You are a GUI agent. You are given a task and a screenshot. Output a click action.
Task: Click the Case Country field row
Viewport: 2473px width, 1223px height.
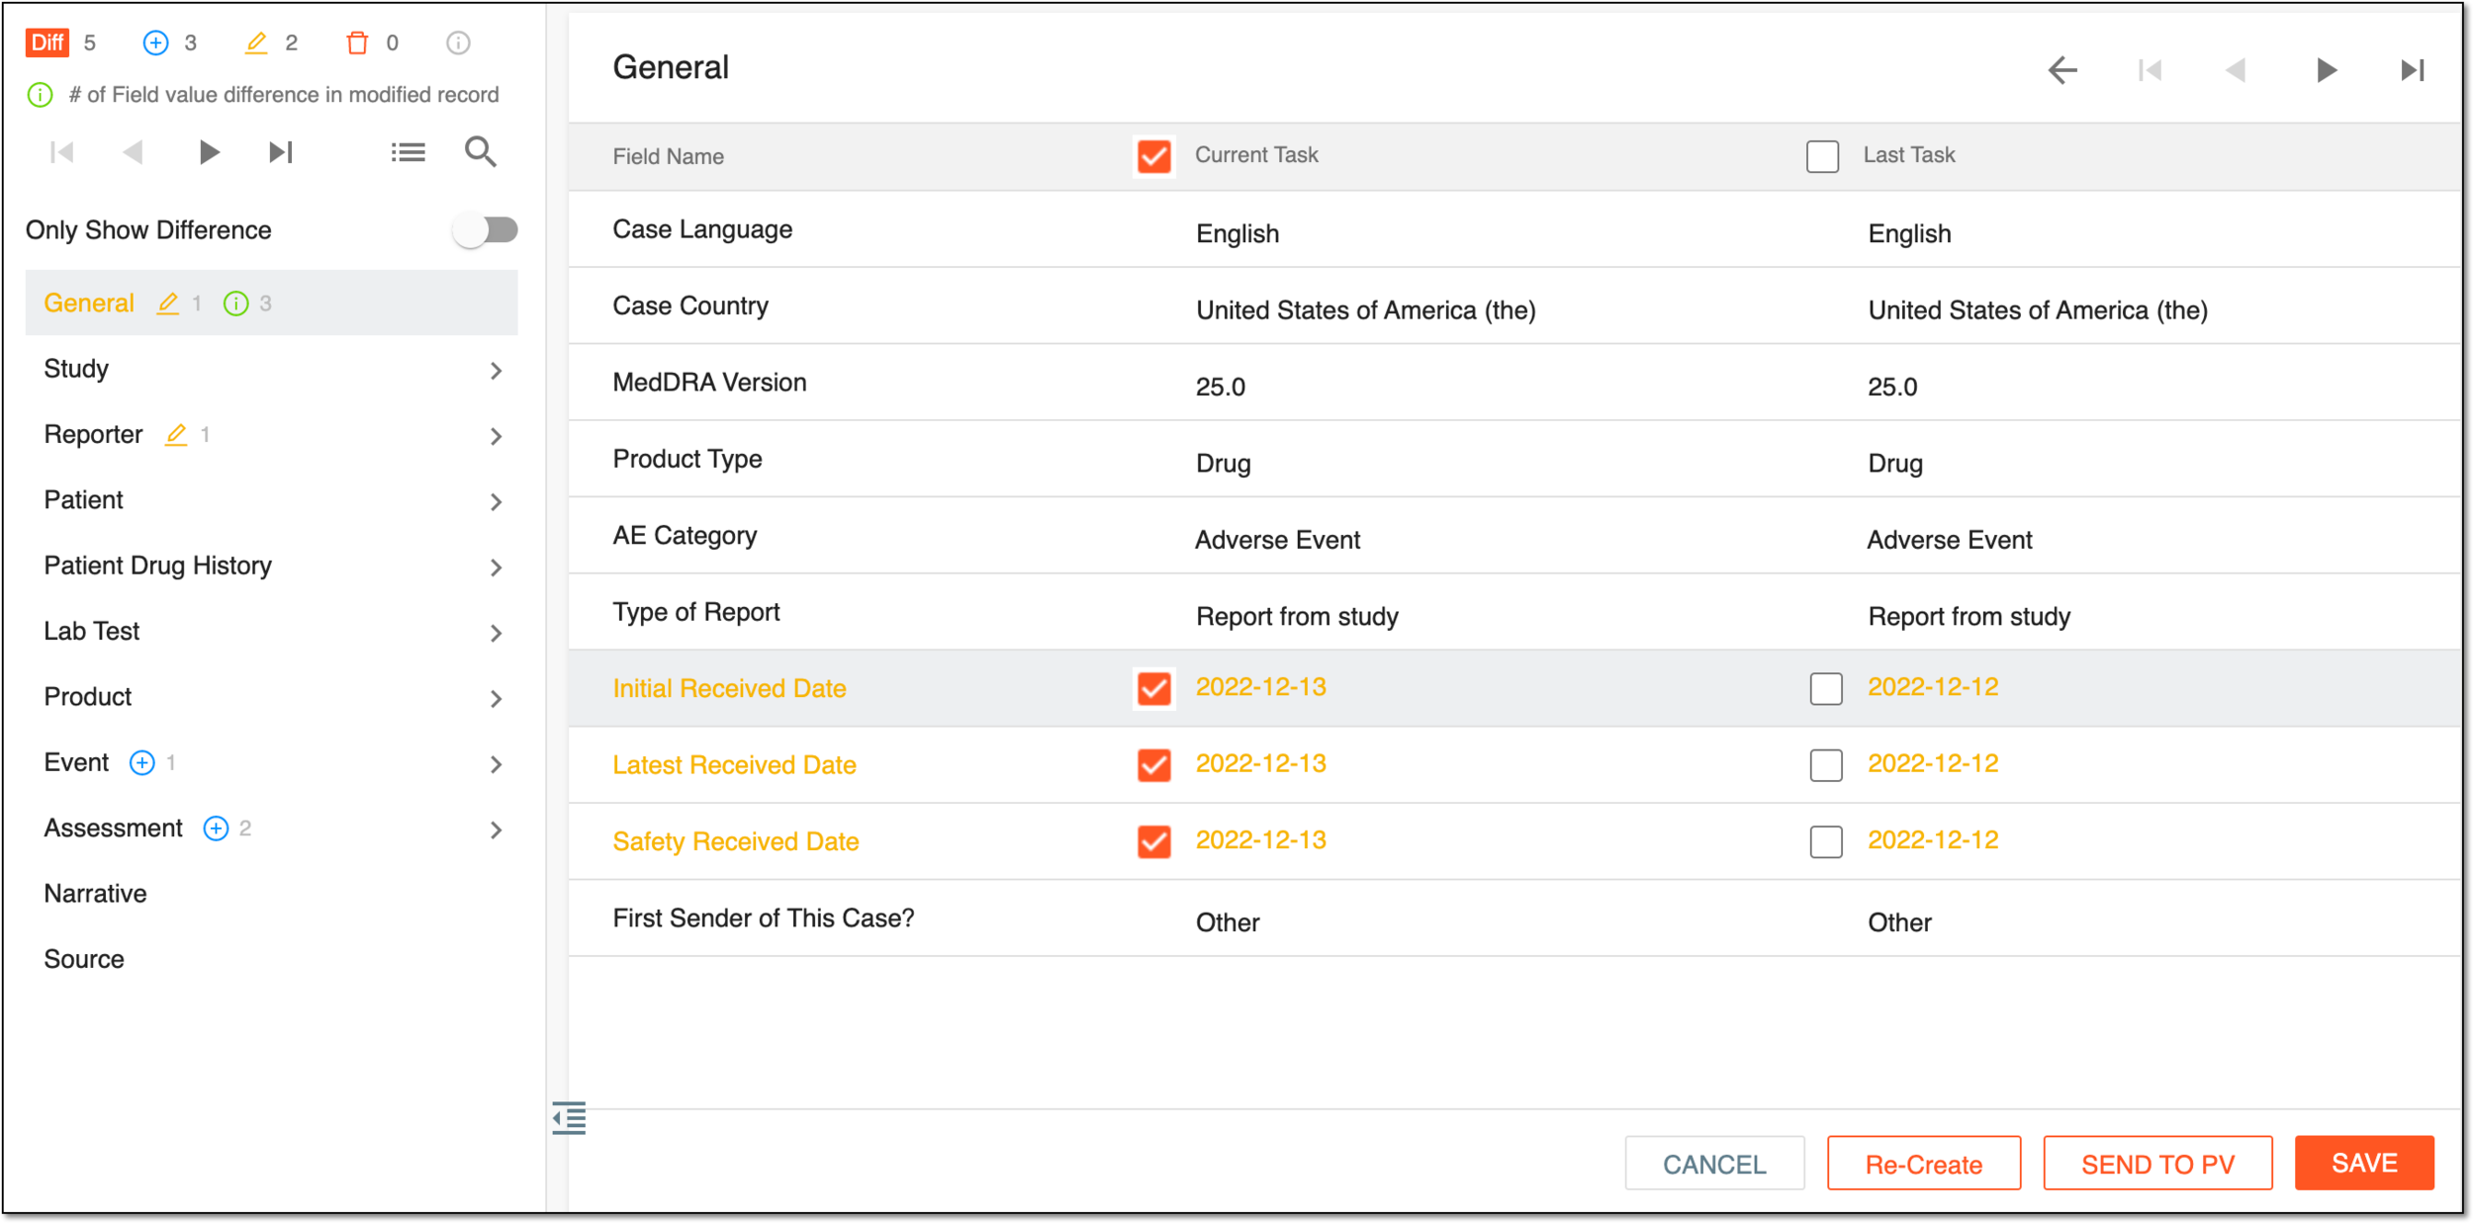1514,306
